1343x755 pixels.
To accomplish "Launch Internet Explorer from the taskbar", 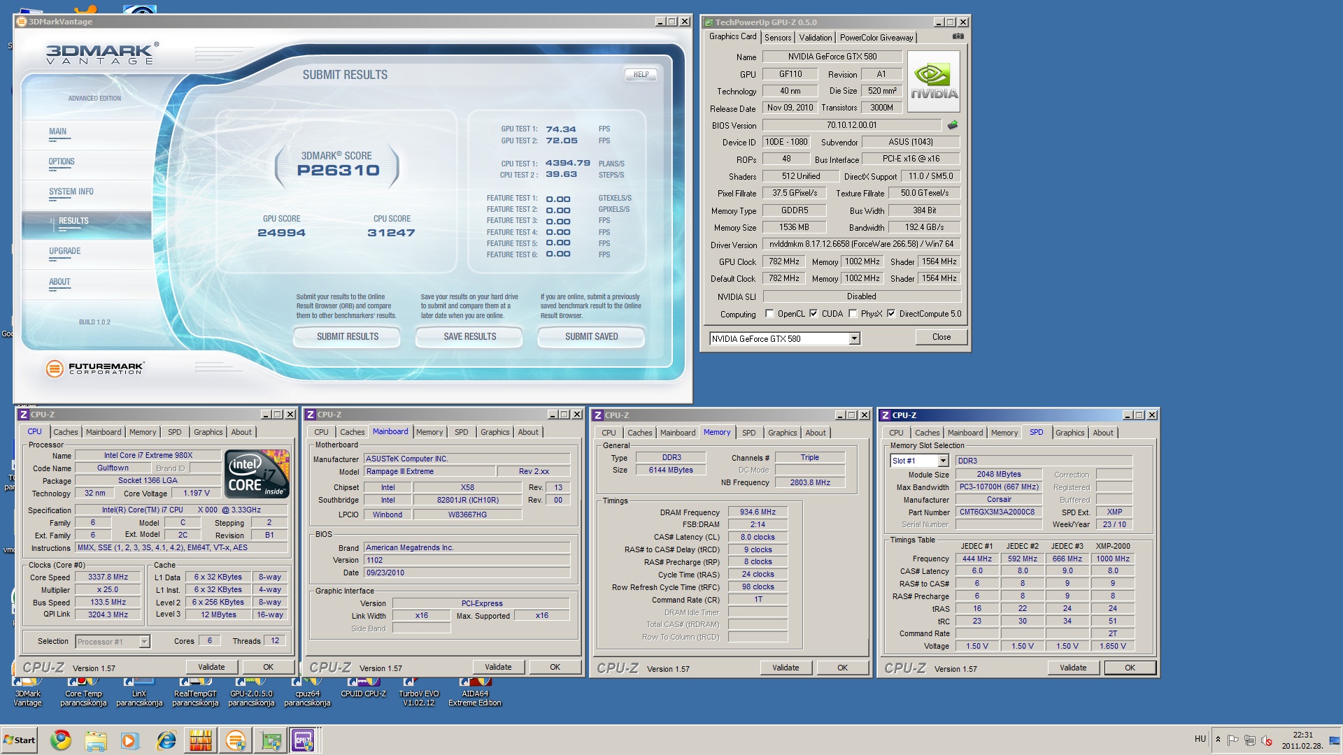I will point(166,740).
